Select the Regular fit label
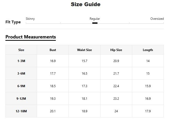Viewport: 170px width, 121px height. click(x=95, y=19)
